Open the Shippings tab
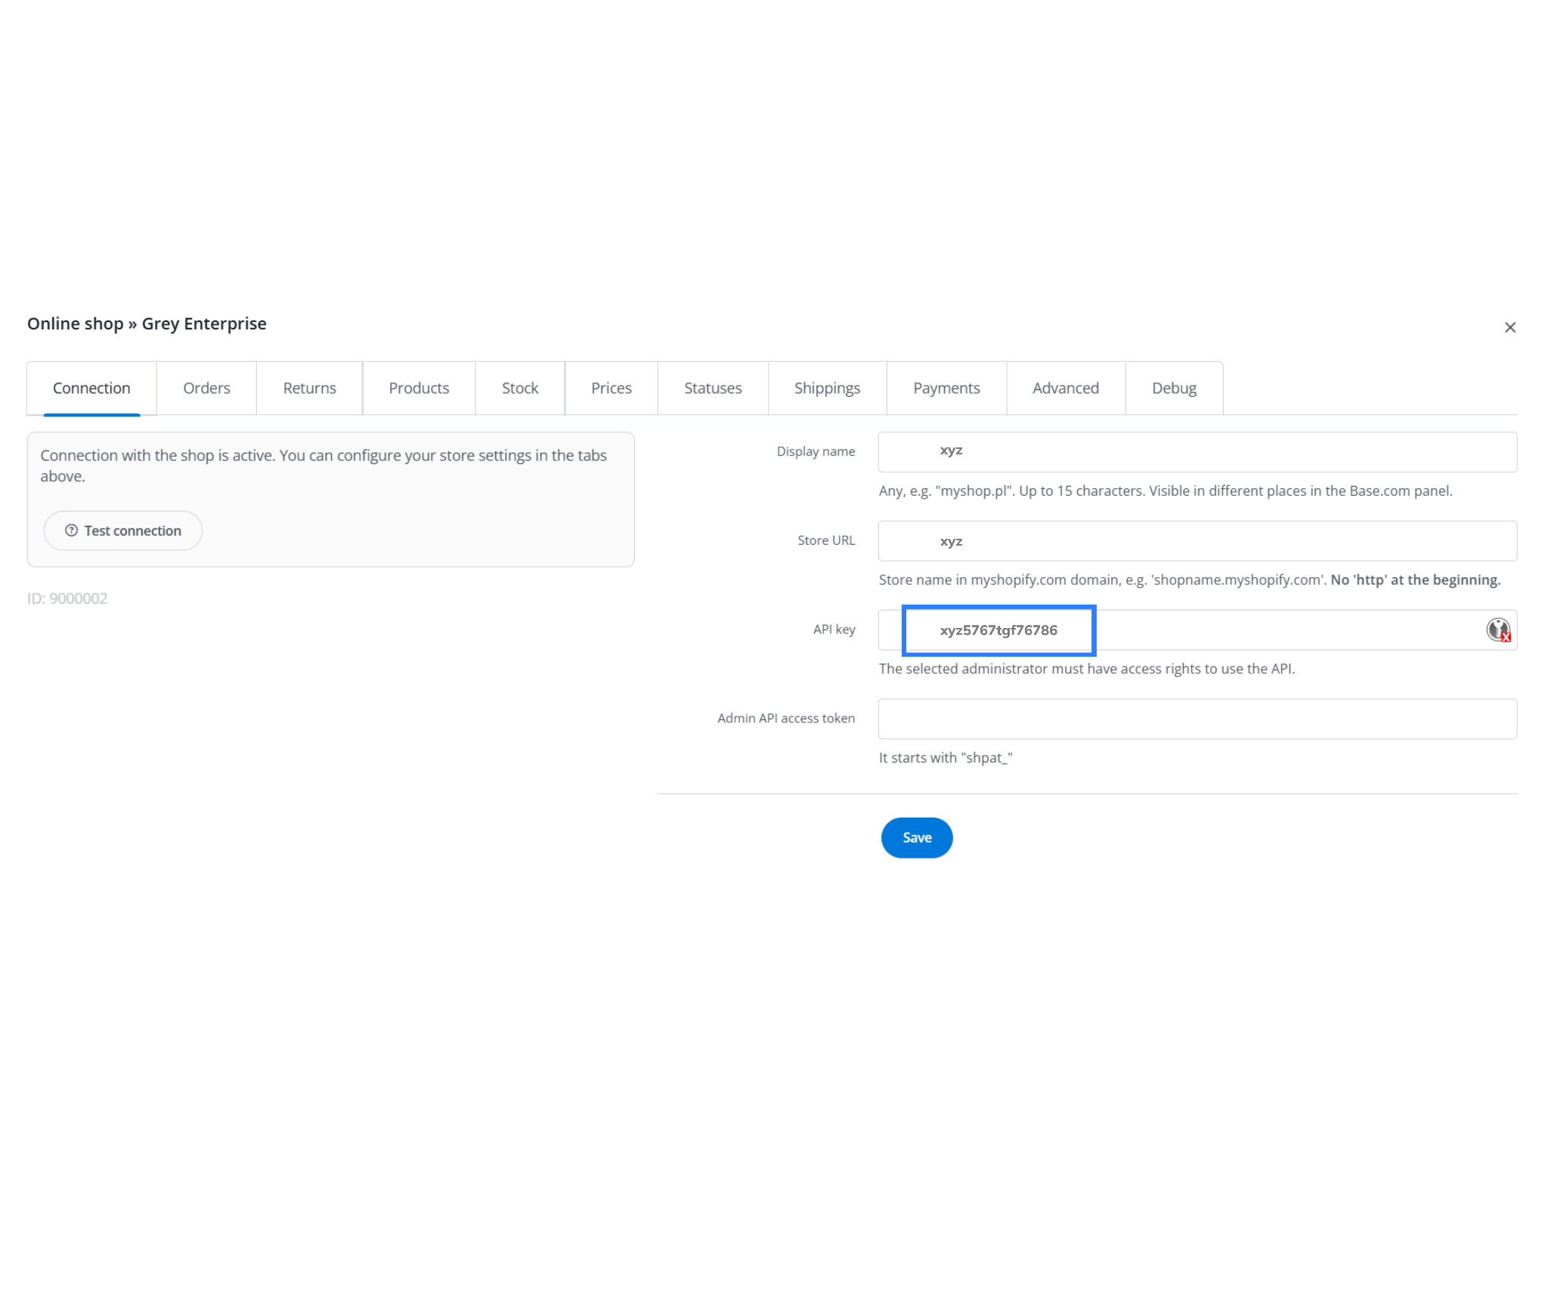 (x=827, y=388)
